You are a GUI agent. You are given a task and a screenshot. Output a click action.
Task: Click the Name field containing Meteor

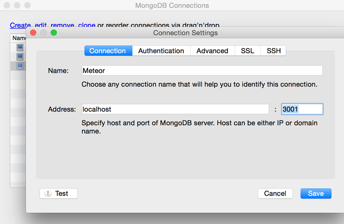click(x=202, y=71)
